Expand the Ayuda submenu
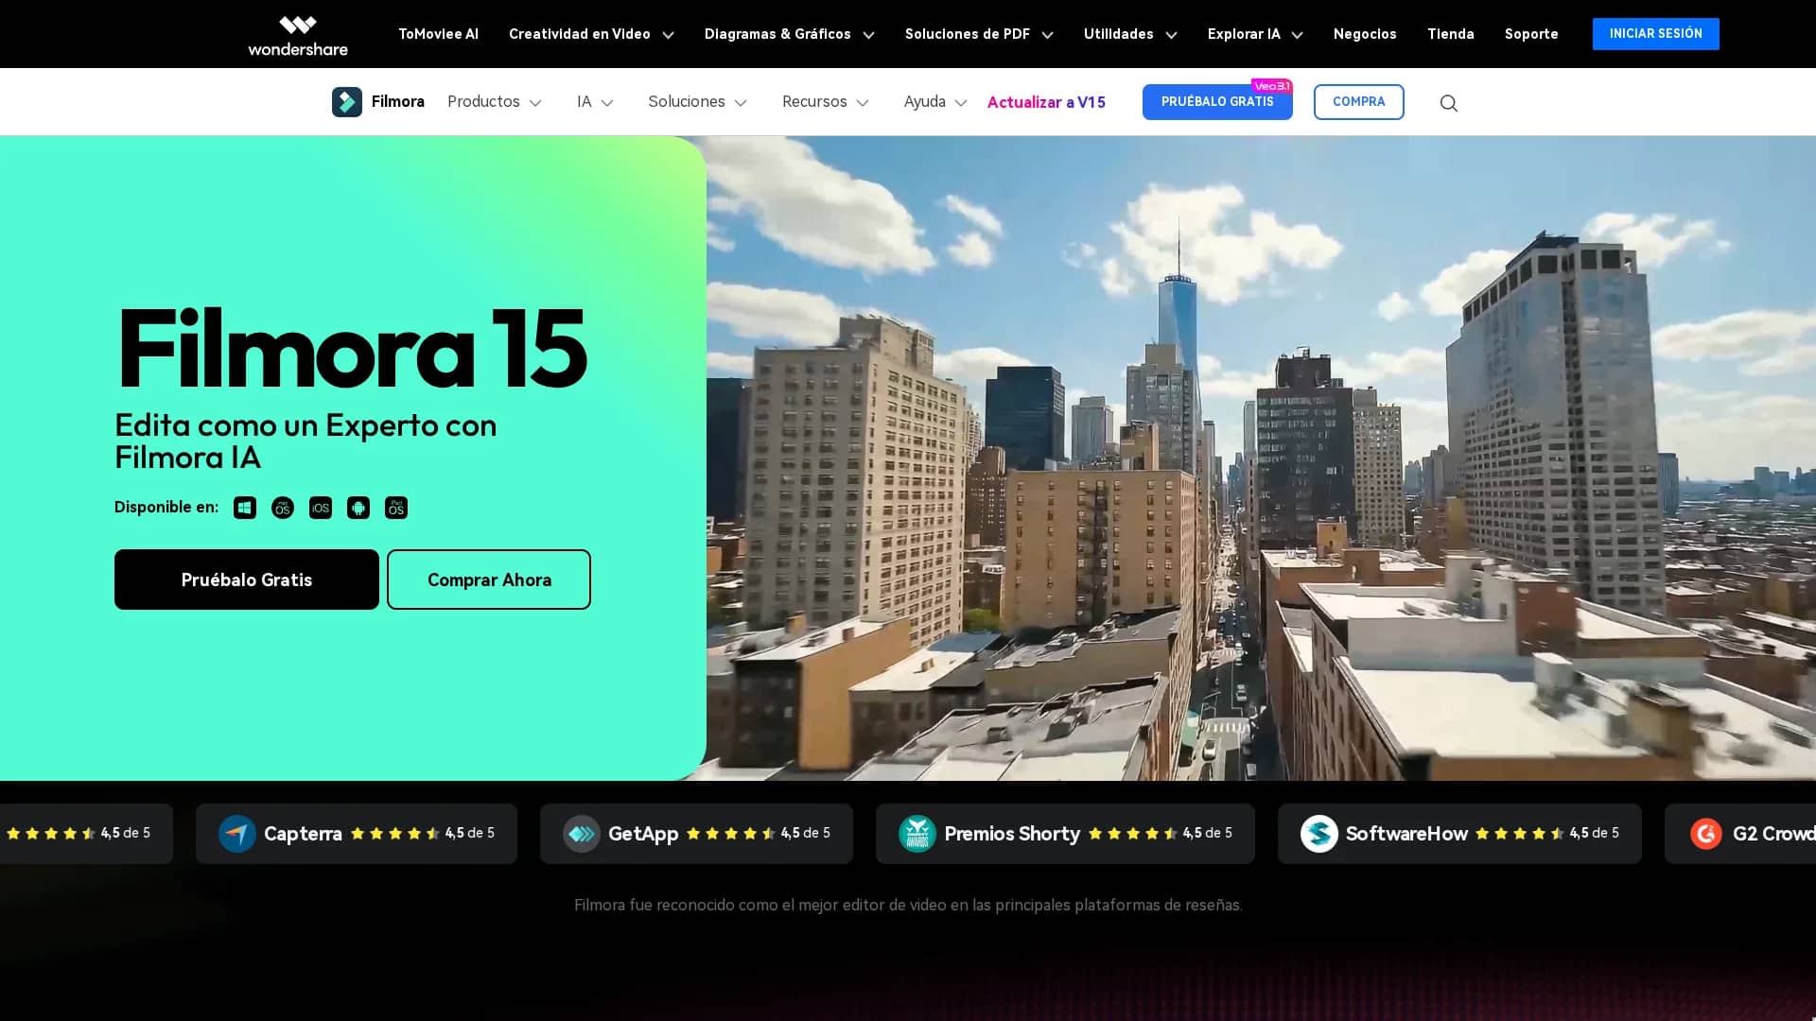1816x1021 pixels. pos(934,102)
